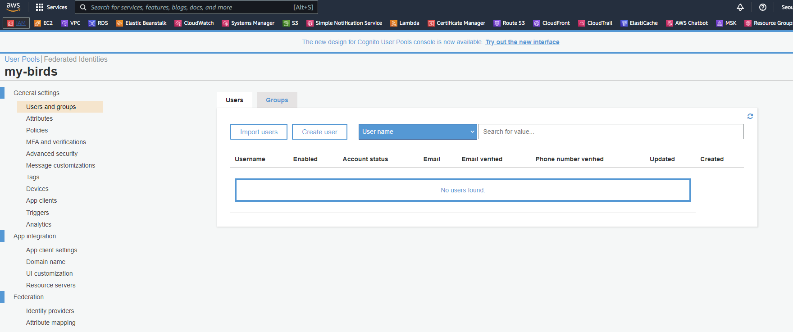
Task: Click the Email verified column header
Action: point(482,159)
